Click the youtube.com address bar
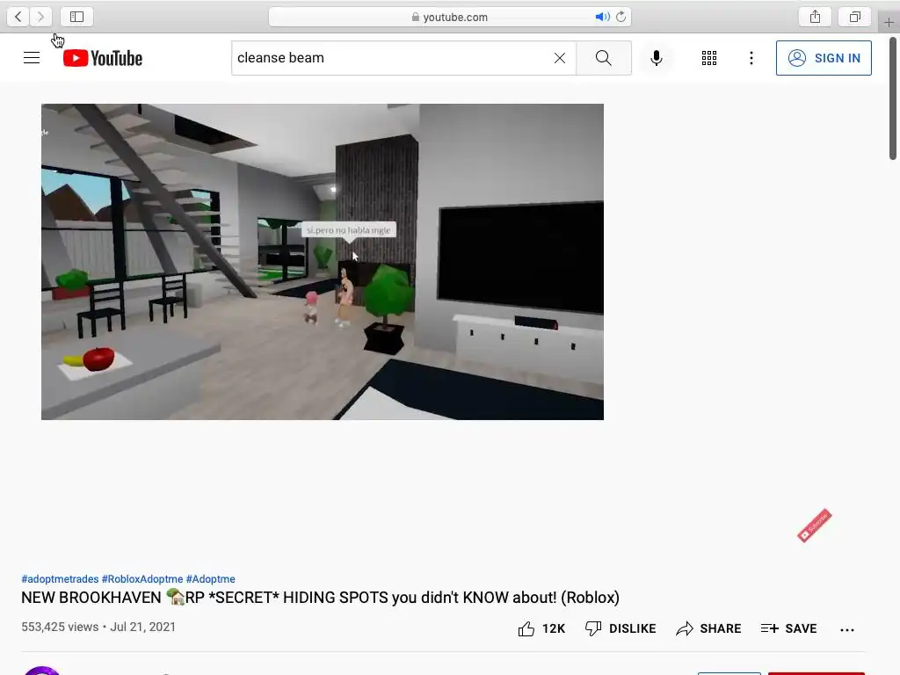Screen dimensions: 900x675 click(449, 17)
